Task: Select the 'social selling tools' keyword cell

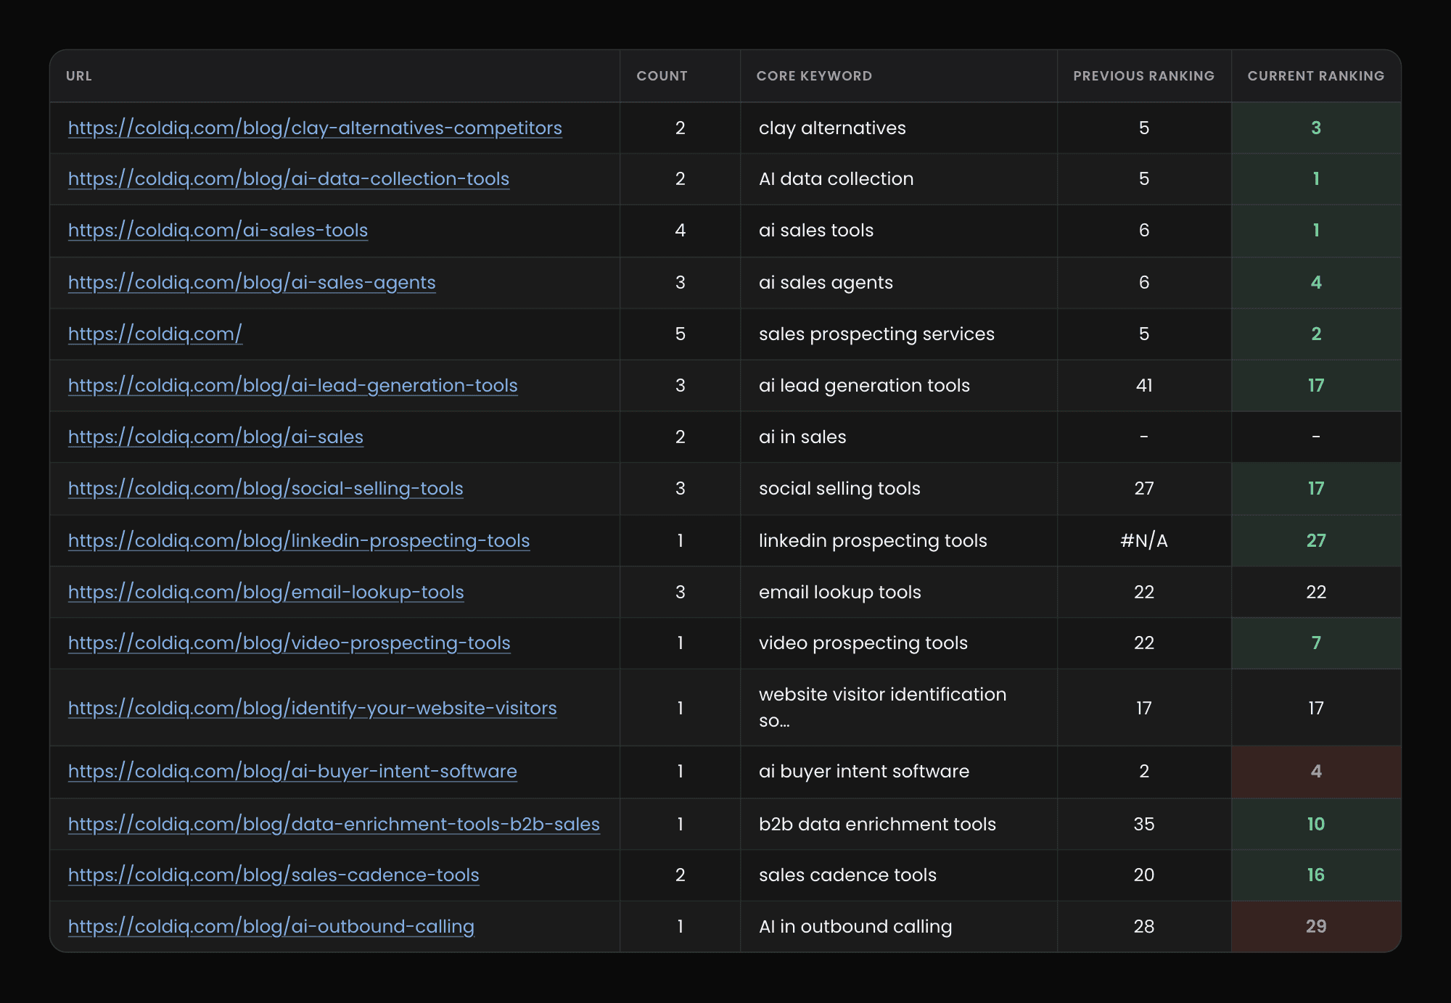Action: pyautogui.click(x=898, y=489)
